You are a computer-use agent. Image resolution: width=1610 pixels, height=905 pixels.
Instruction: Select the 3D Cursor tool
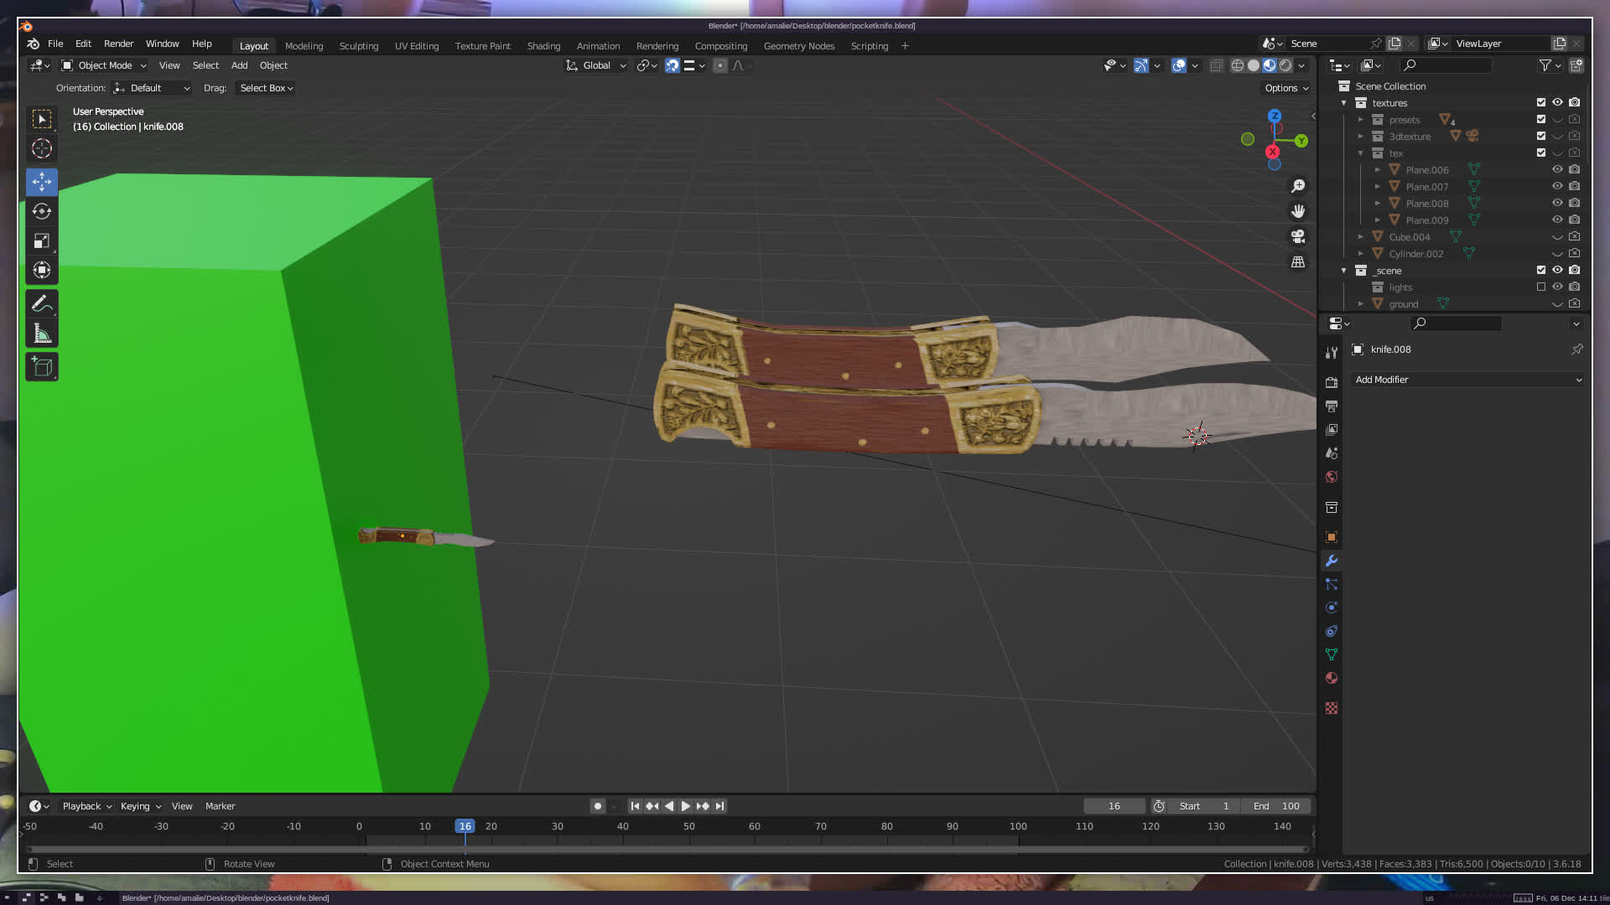(42, 149)
